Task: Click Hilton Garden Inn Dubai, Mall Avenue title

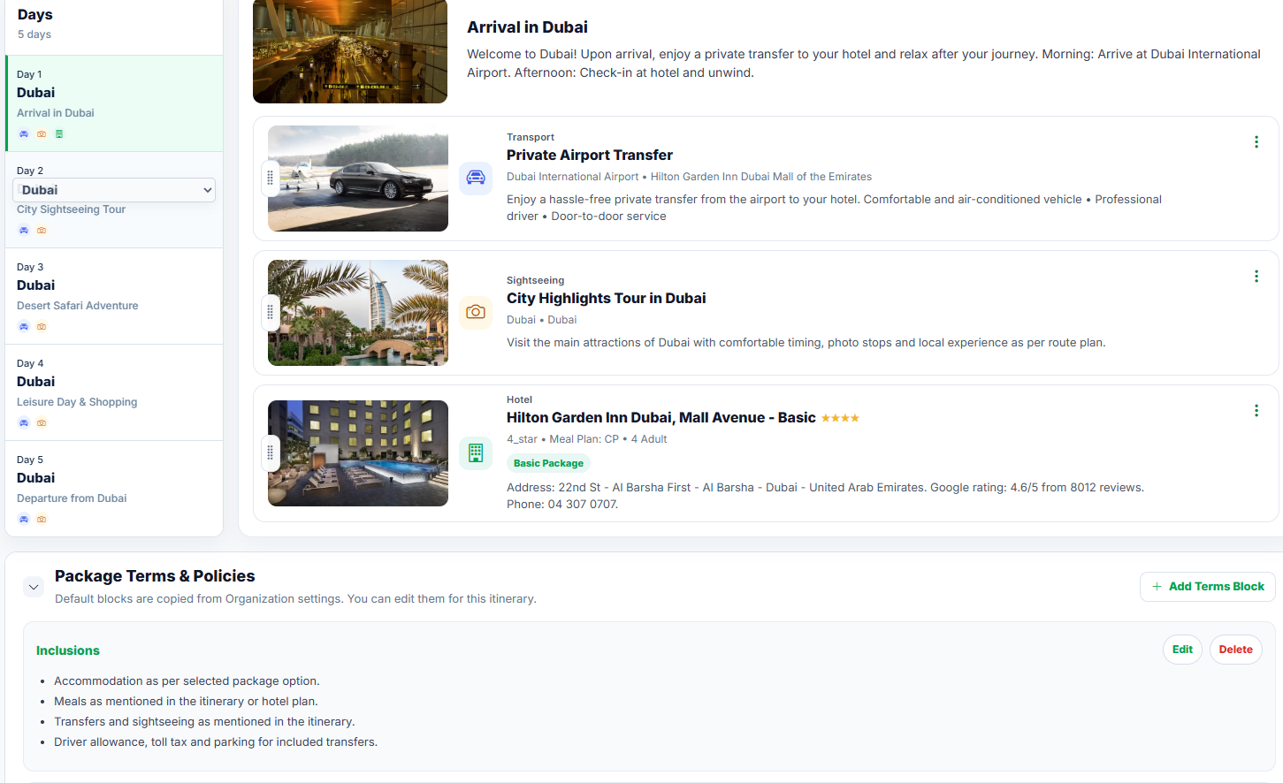Action: click(x=661, y=418)
